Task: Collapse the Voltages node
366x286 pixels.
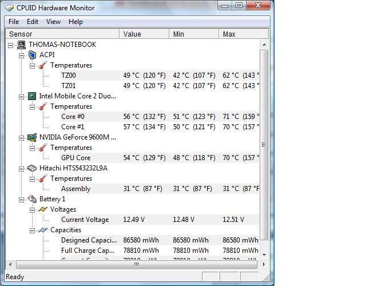Action: [x=32, y=210]
